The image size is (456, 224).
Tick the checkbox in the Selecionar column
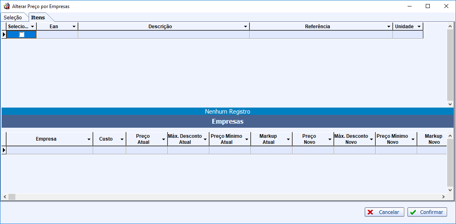click(x=22, y=35)
